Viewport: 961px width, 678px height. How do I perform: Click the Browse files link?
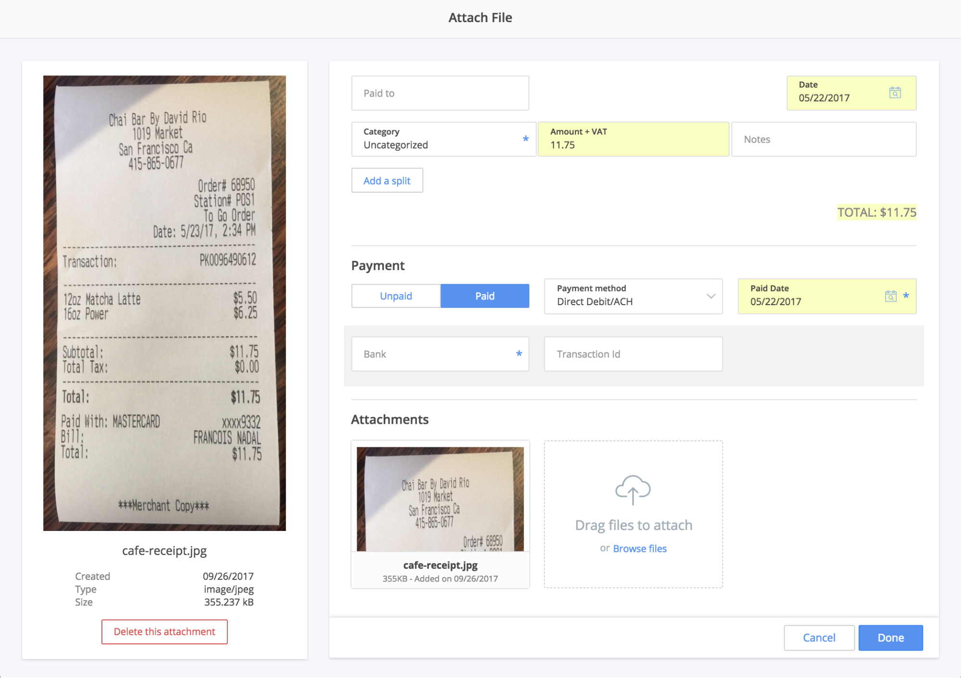(x=639, y=549)
